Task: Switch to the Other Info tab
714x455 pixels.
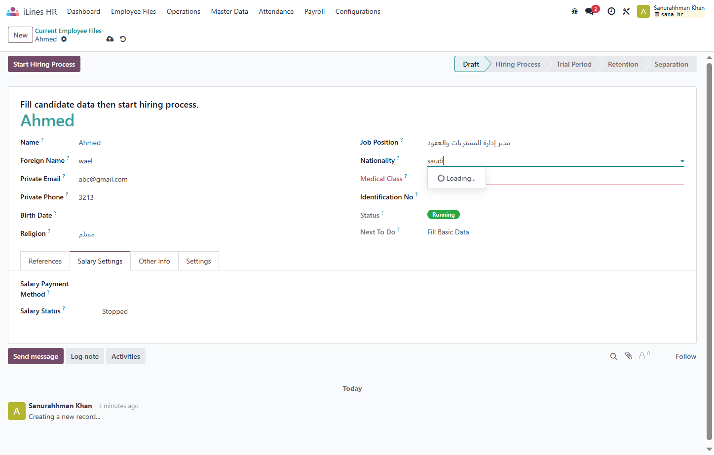Action: coord(154,261)
